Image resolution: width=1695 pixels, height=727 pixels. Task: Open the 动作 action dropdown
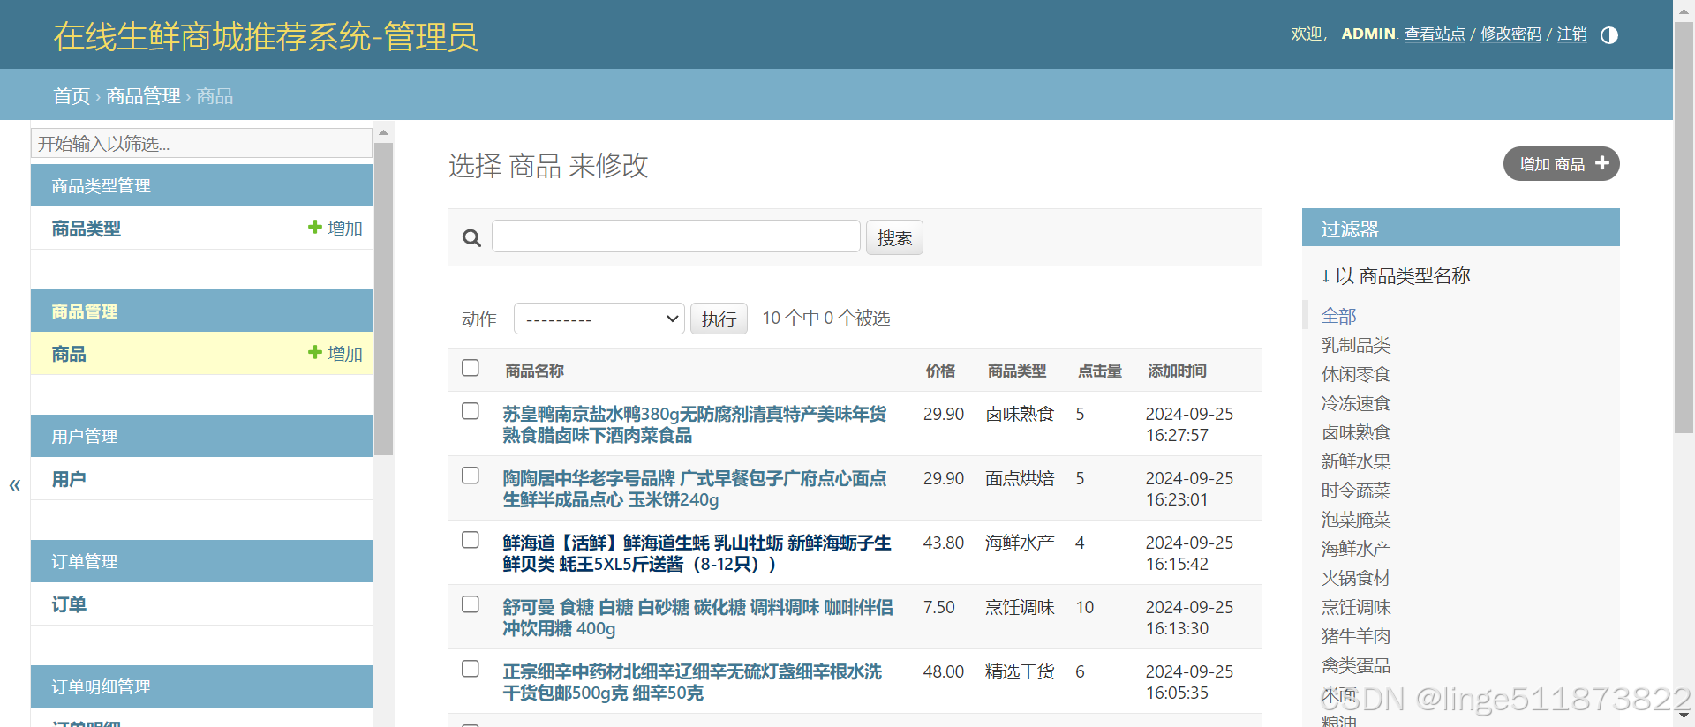(x=599, y=319)
